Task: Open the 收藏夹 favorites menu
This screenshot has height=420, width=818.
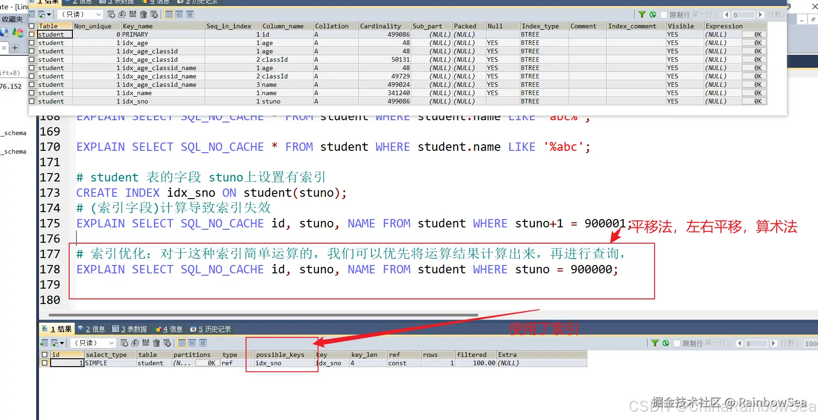Action: pos(12,19)
